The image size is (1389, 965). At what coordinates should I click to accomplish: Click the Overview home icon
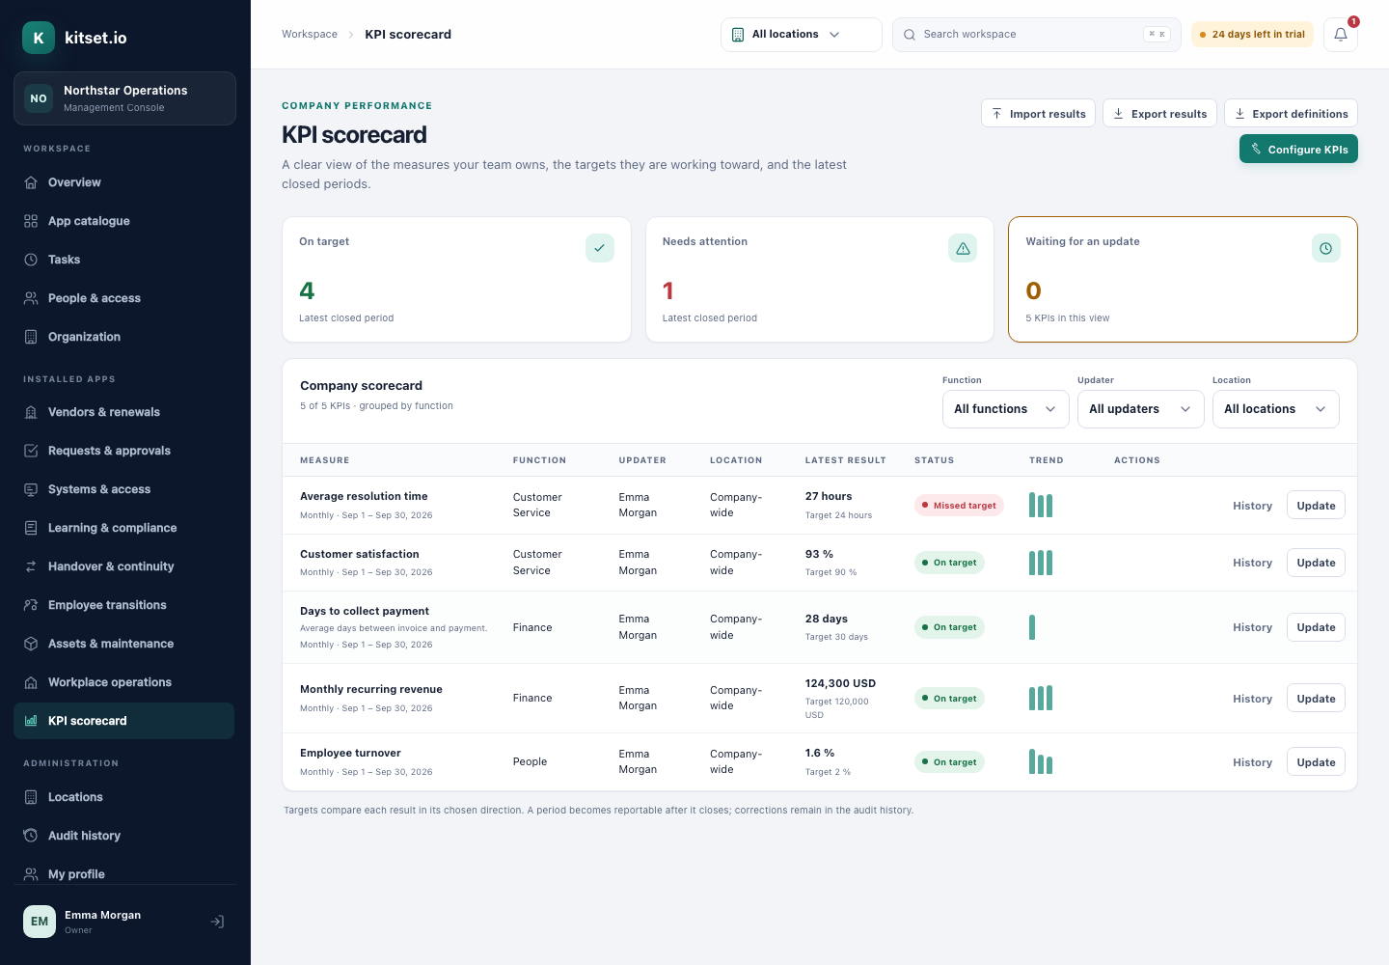[x=31, y=182]
